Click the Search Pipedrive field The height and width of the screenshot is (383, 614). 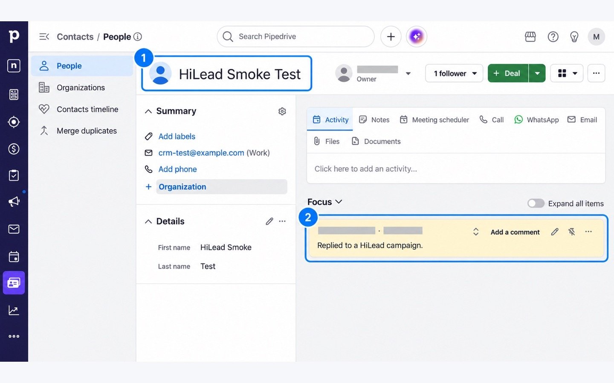tap(295, 37)
